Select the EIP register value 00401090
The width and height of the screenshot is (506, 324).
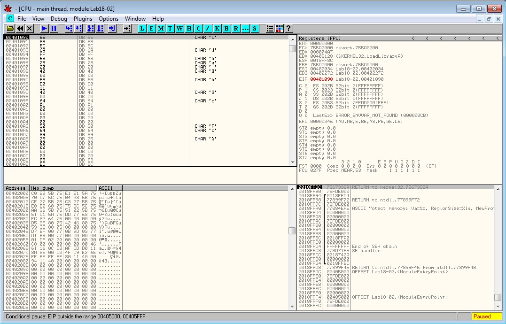click(x=321, y=79)
